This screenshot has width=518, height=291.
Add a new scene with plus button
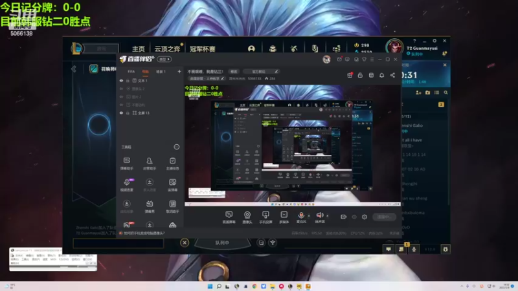[x=179, y=71]
